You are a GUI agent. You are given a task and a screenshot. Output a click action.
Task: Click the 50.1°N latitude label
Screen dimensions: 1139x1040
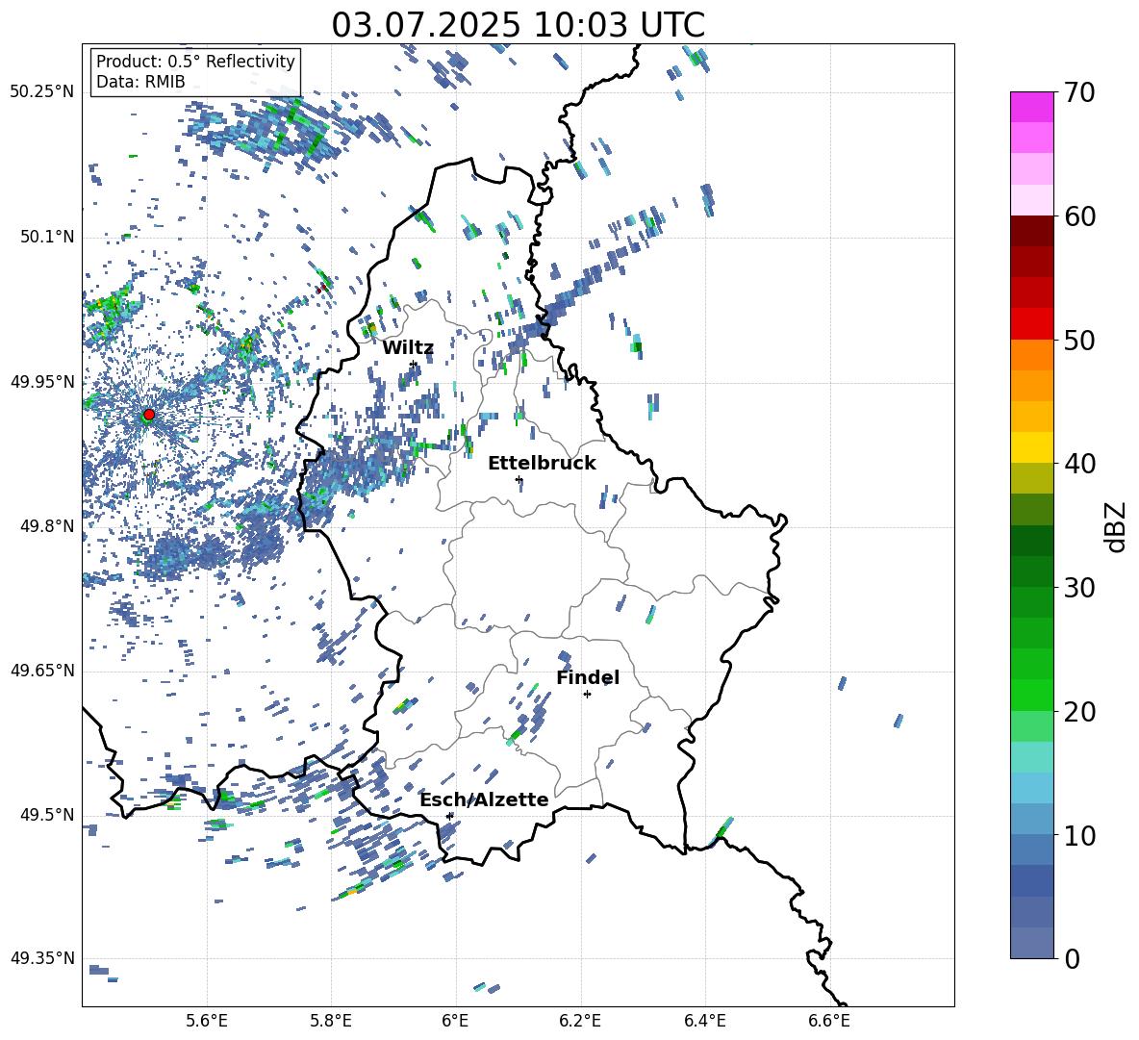pyautogui.click(x=47, y=238)
